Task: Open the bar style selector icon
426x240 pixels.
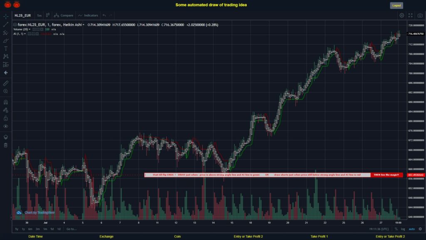Action: pyautogui.click(x=47, y=15)
